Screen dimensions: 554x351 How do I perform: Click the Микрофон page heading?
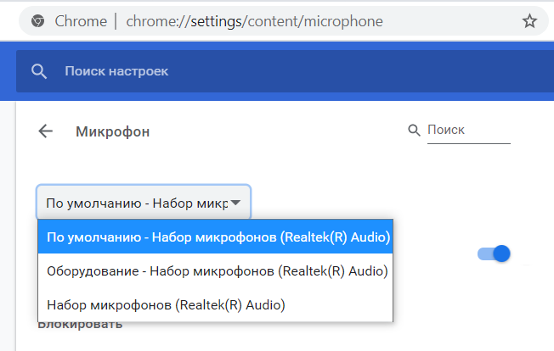click(x=113, y=131)
